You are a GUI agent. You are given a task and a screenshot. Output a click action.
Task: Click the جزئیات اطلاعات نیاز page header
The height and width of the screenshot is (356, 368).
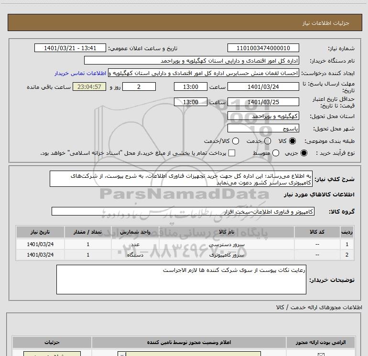pos(325,23)
